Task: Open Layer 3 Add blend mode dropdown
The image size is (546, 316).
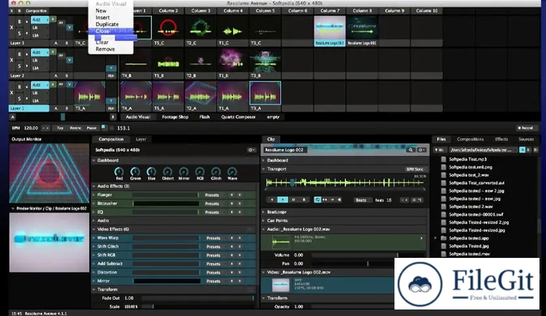Action: point(40,20)
